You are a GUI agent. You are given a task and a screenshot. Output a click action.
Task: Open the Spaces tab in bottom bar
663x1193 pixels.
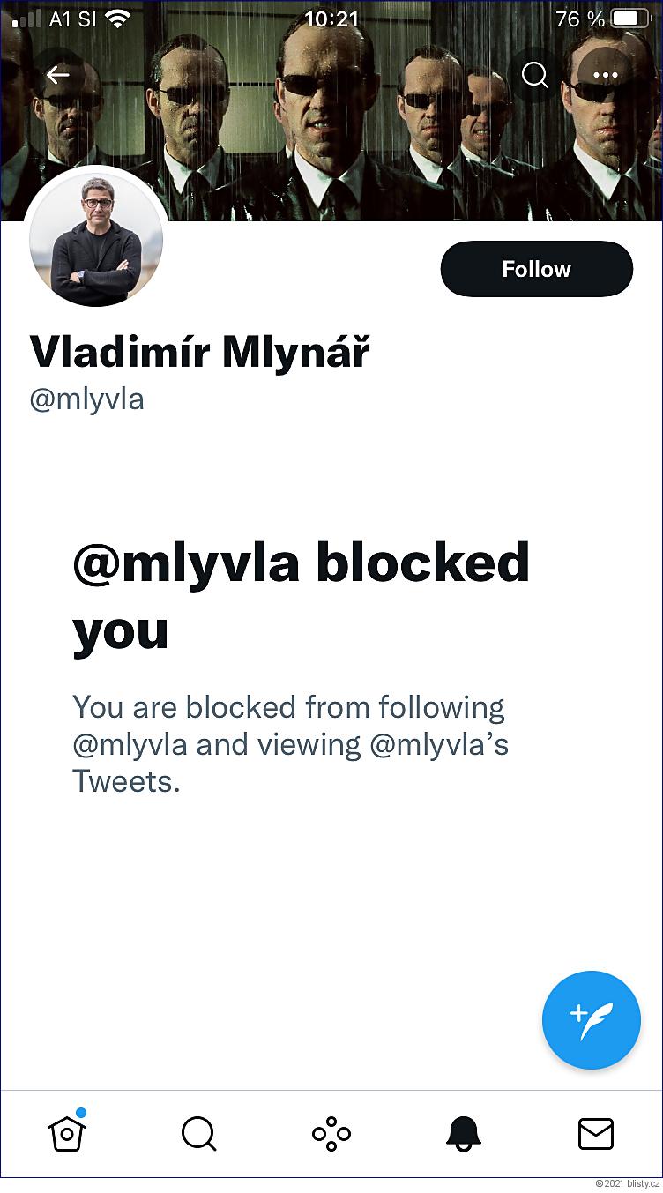(331, 1133)
